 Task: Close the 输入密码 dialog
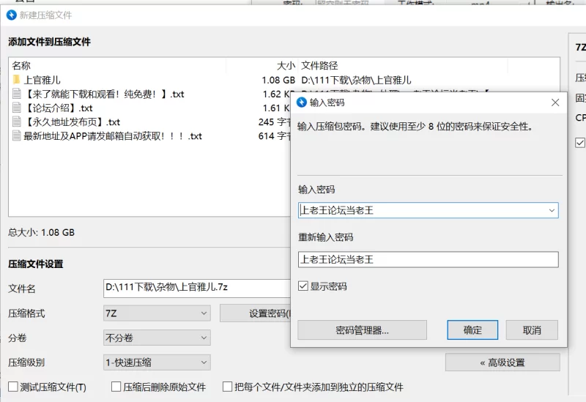click(x=555, y=103)
